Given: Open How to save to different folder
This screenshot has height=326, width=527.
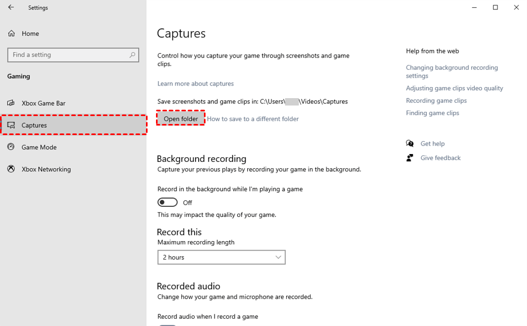Looking at the screenshot, I should coord(252,119).
